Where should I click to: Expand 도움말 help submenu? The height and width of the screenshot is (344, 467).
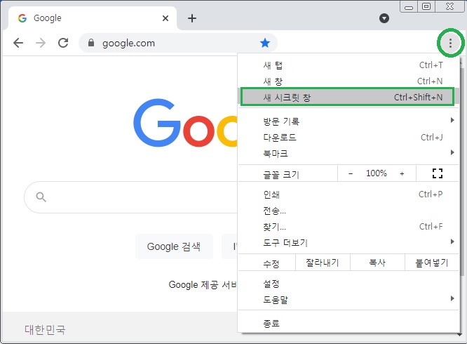348,299
